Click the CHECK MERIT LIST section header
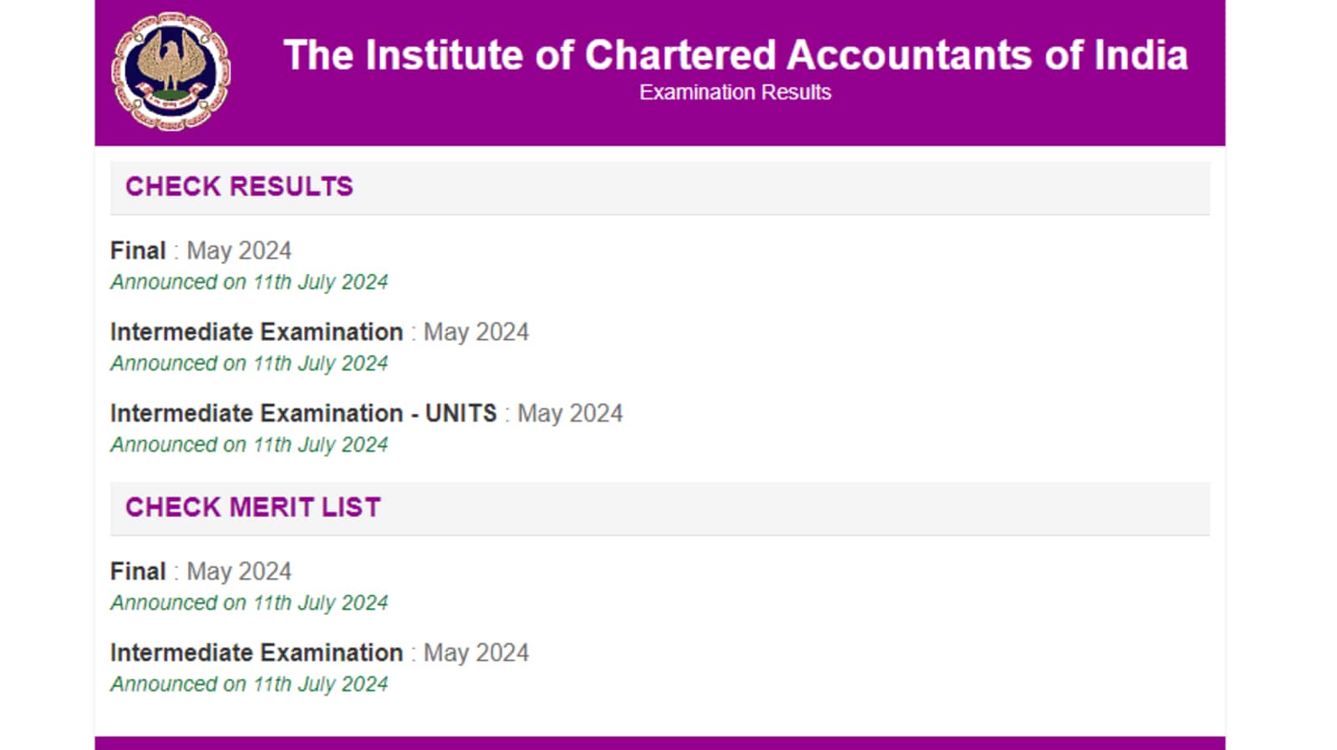 [253, 507]
